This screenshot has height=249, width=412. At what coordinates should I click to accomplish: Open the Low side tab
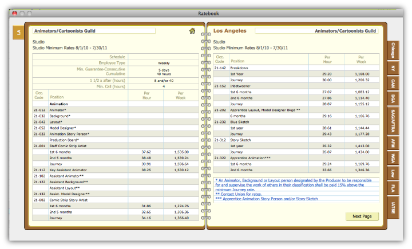coord(393,173)
